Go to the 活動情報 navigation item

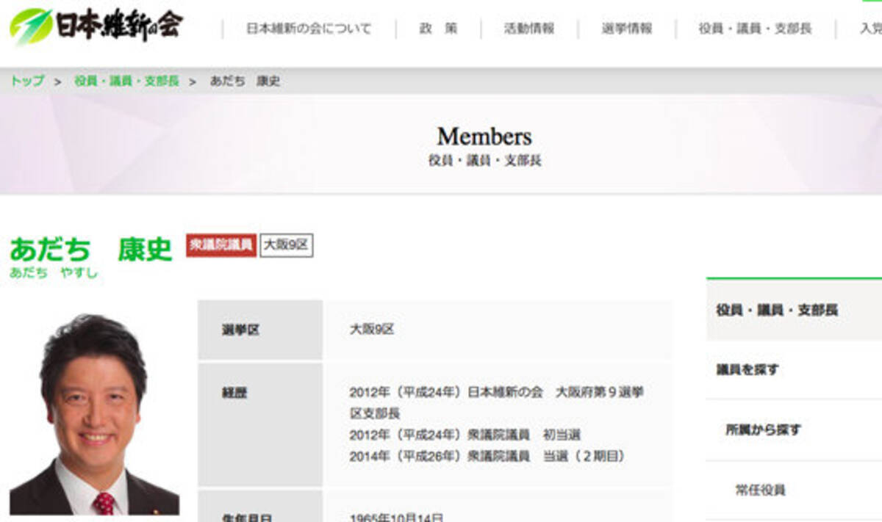[x=529, y=29]
